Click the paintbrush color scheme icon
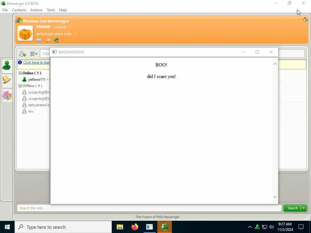This screenshot has width=311, height=233. [305, 19]
